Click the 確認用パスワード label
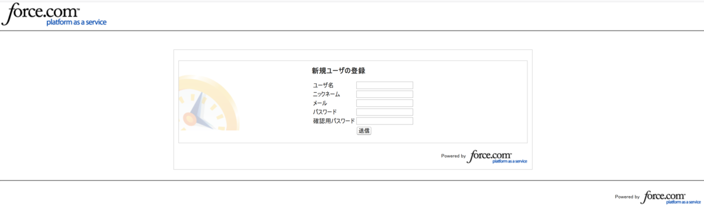704x223 pixels. (334, 121)
